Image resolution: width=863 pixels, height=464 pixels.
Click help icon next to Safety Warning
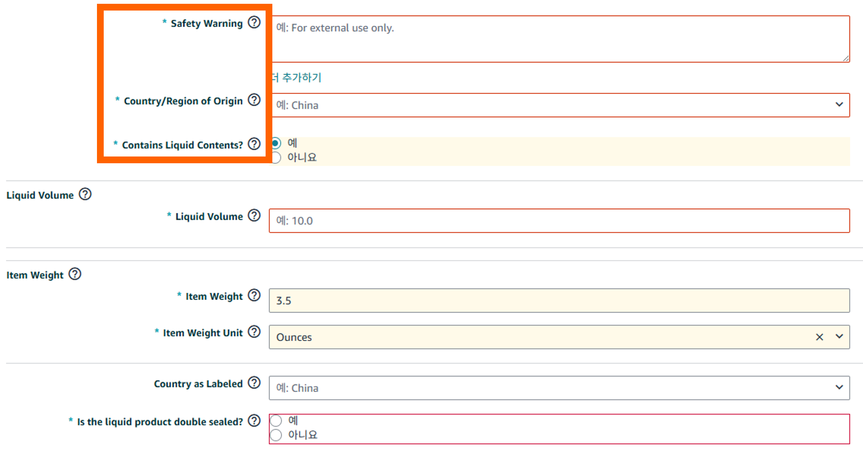click(x=254, y=22)
